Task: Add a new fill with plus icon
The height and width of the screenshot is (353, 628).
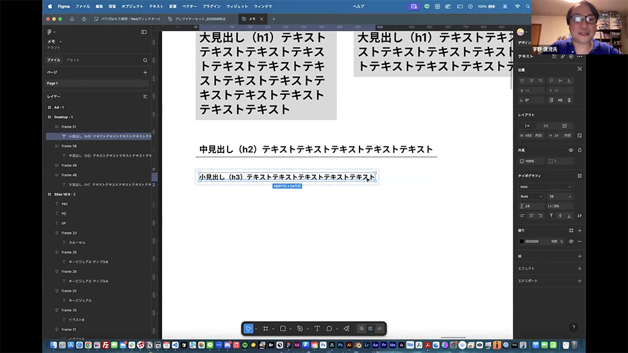Action: tap(579, 231)
